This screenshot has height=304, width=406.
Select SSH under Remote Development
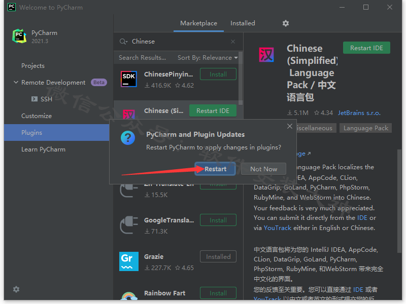point(46,99)
